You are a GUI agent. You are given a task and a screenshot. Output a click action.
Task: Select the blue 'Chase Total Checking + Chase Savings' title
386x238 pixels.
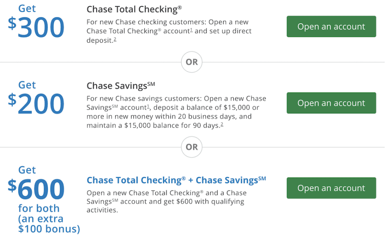point(176,180)
